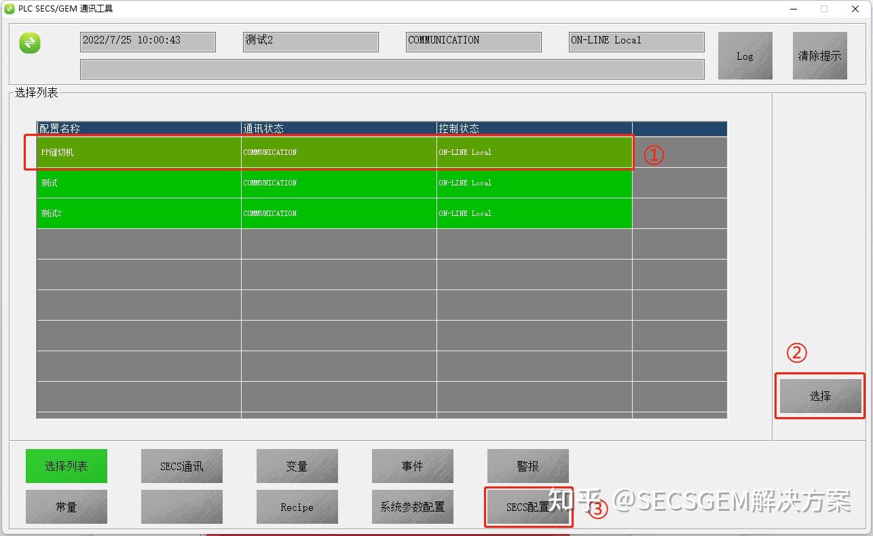This screenshot has height=536, width=873.
Task: Return to the 选择列表 selection list
Action: [66, 466]
